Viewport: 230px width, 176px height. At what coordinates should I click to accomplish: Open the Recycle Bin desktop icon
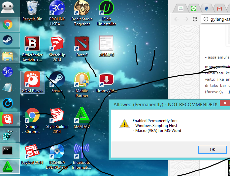(x=32, y=11)
